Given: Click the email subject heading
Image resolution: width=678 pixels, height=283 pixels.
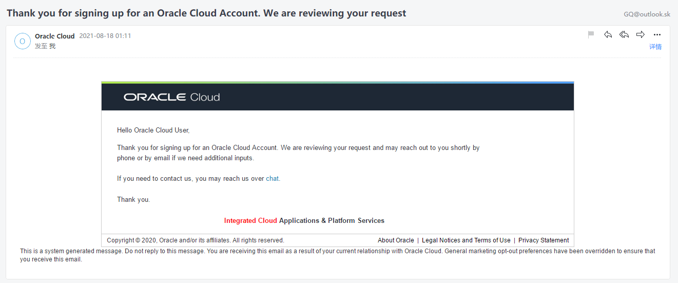Looking at the screenshot, I should click(206, 13).
